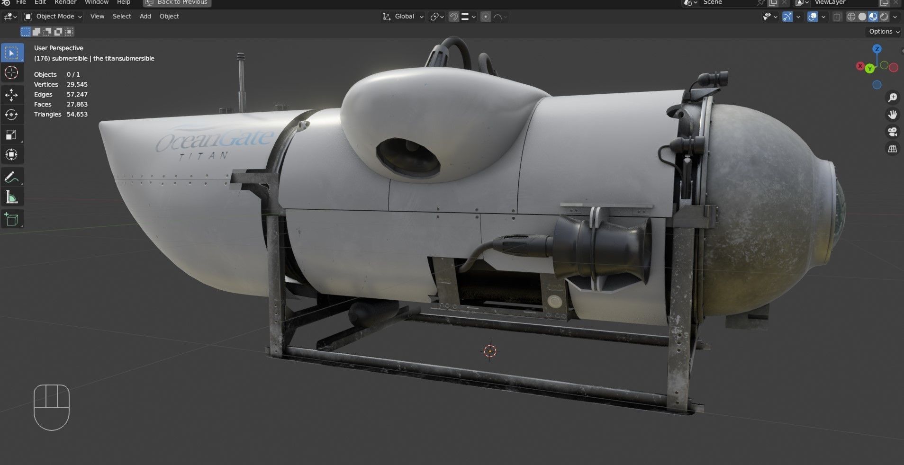
Task: Click the pan view hand icon
Action: click(x=893, y=115)
